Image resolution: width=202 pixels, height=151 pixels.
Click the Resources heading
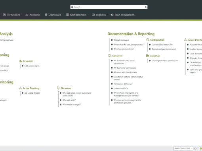[28, 61]
